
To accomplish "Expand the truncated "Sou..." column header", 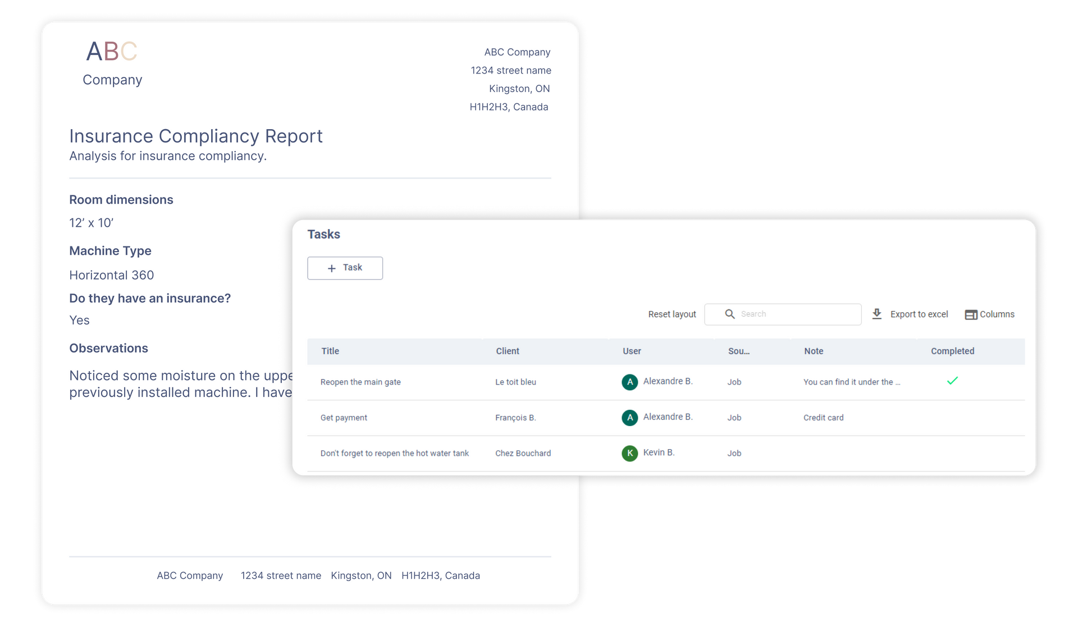I will (x=738, y=351).
